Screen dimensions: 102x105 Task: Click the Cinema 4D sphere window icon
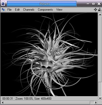pyautogui.click(x=3, y=4)
